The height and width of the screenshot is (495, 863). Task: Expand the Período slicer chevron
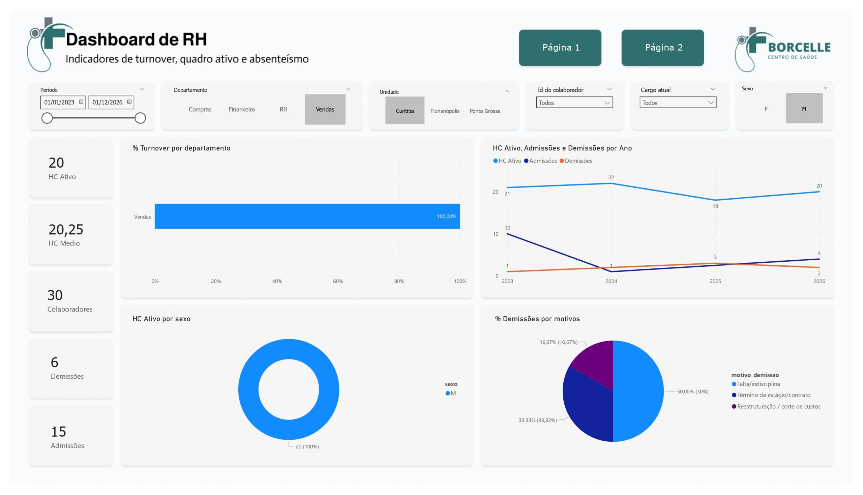[142, 89]
